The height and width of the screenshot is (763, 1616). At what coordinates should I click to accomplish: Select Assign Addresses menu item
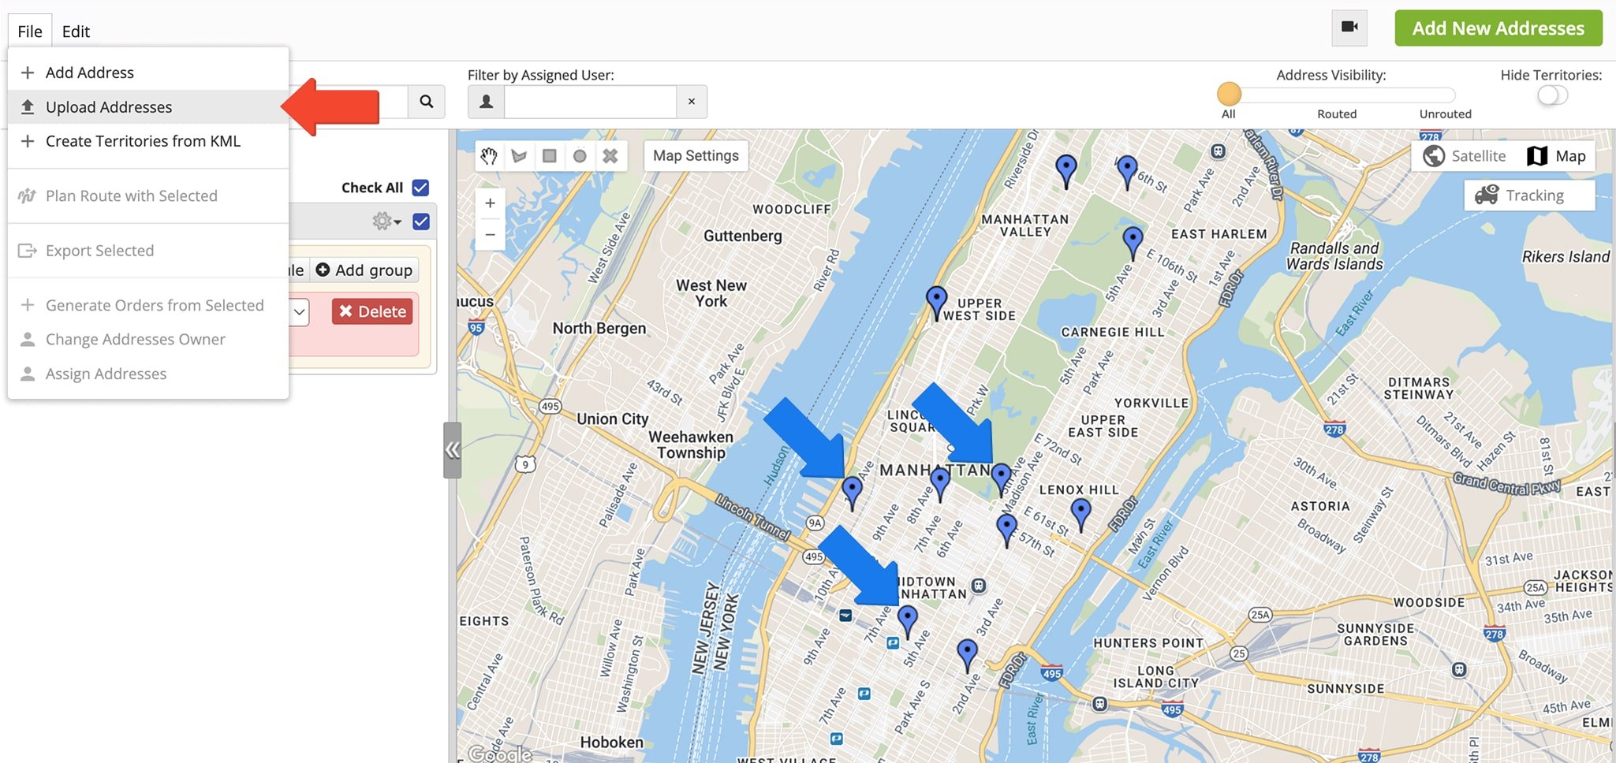click(x=148, y=374)
